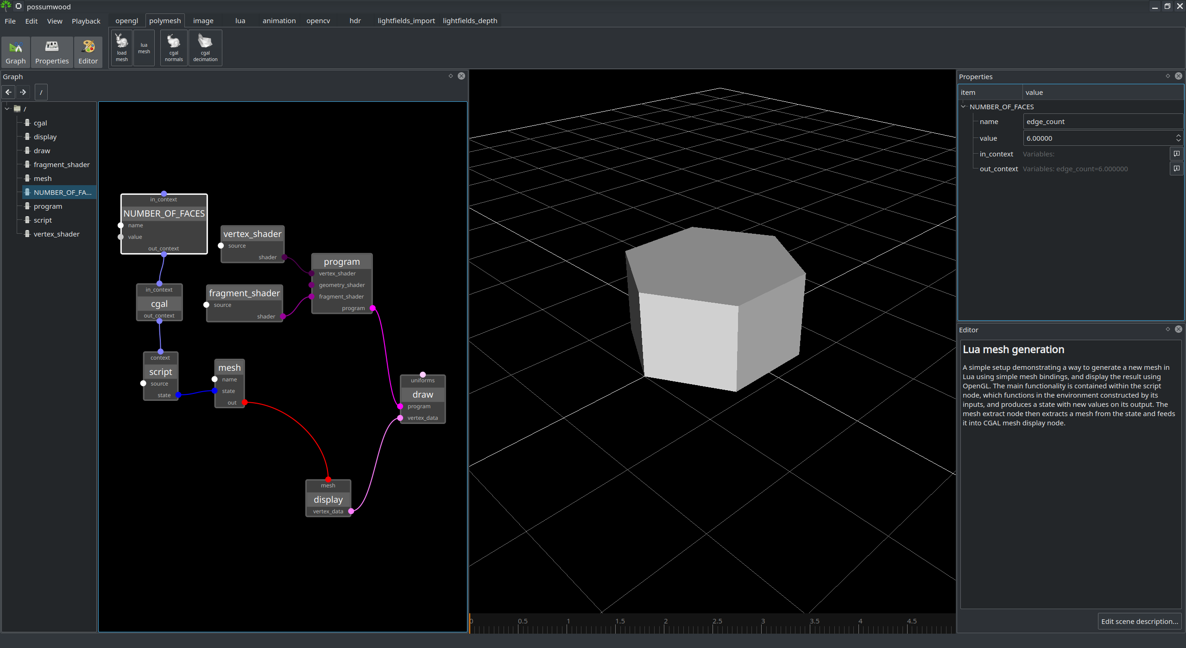Toggle the Editor panel visibility button
1186x648 pixels.
[x=88, y=52]
